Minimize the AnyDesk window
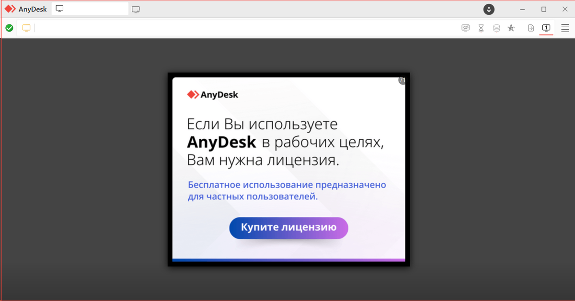Image resolution: width=575 pixels, height=301 pixels. 522,9
